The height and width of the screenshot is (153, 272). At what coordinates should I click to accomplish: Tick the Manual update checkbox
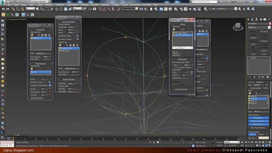point(249,88)
